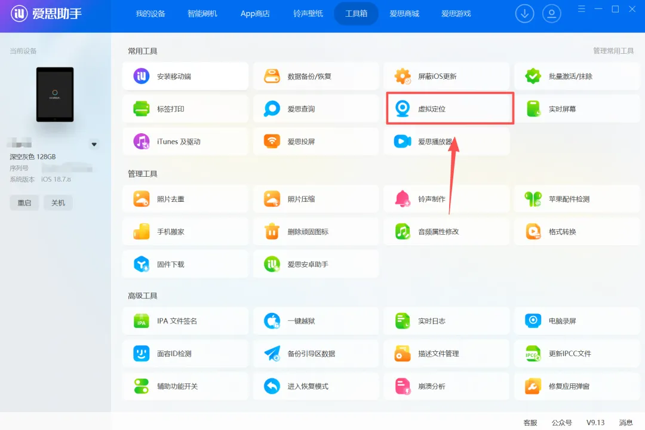Click the 照片压缩 photo compress icon

click(272, 199)
